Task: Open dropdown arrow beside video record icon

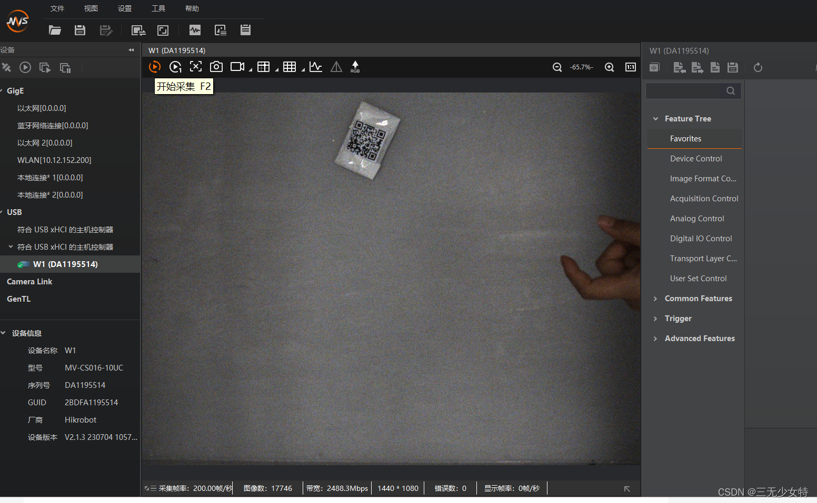Action: pos(251,69)
